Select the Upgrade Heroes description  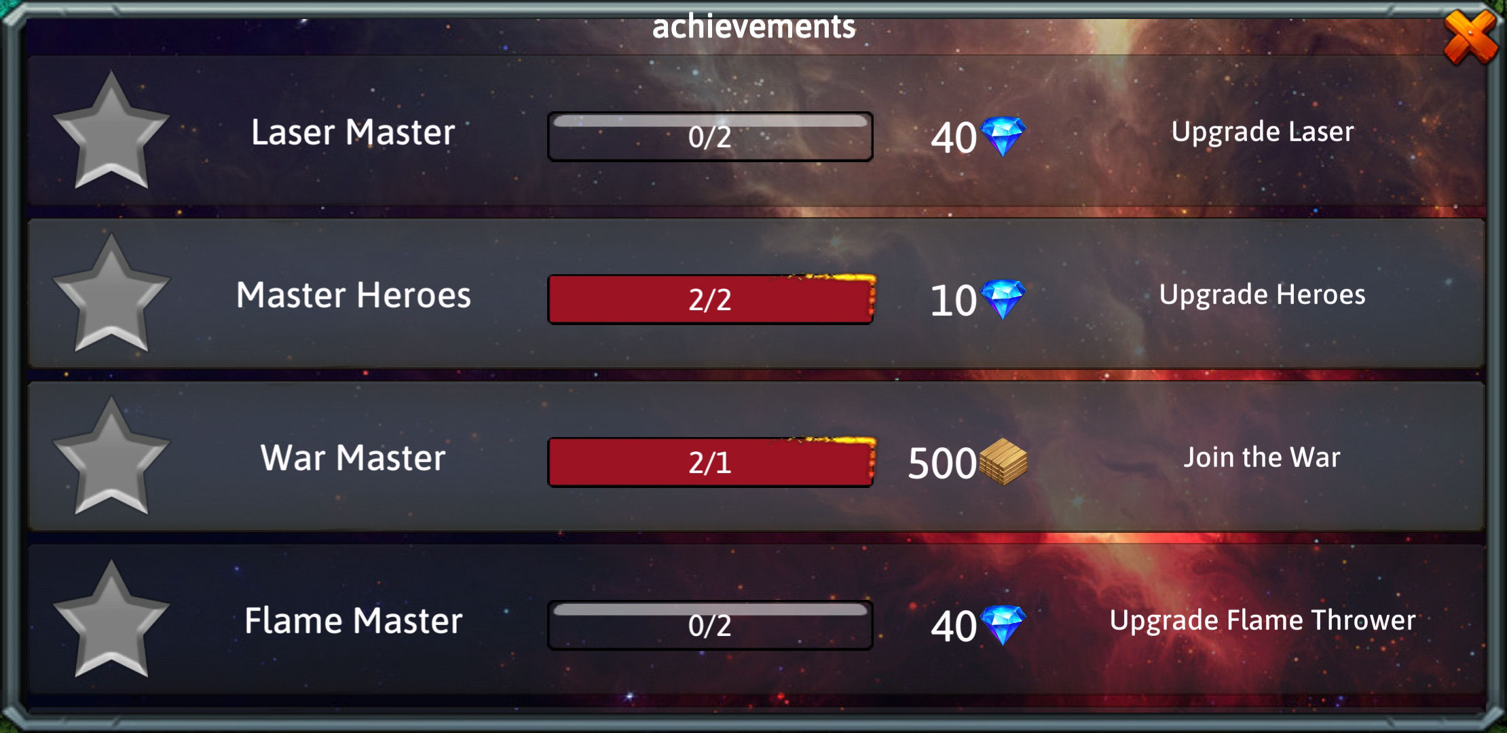pos(1263,295)
